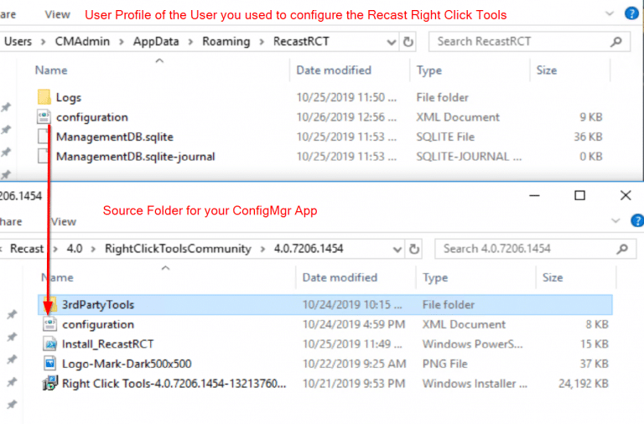Click the Logo-Mark-Dark500x500 PNG file icon
The height and width of the screenshot is (424, 644).
point(50,364)
